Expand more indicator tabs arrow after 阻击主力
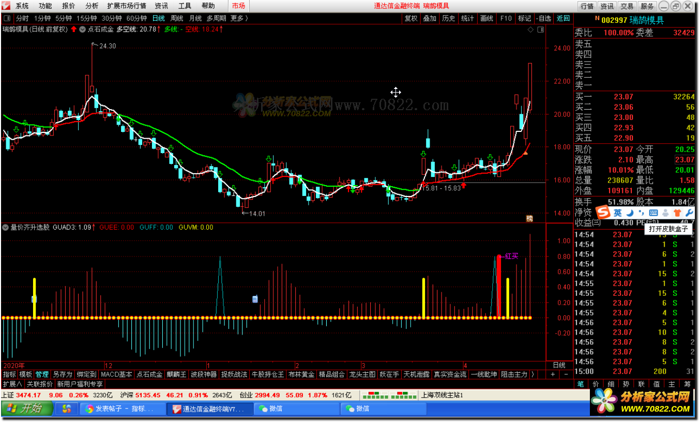This screenshot has height=422, width=700. coord(533,374)
